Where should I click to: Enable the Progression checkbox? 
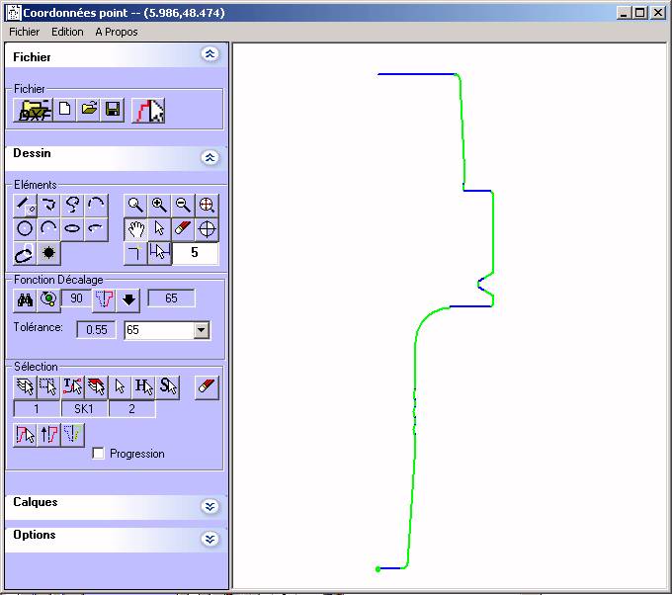tap(99, 453)
